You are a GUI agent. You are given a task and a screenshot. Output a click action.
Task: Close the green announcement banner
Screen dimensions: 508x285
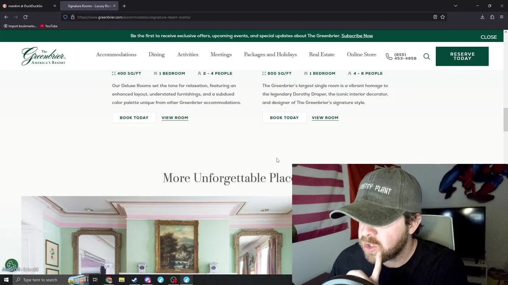489,37
